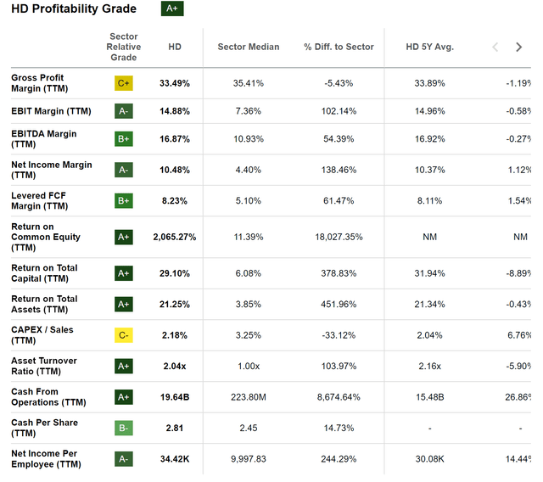Click the Sector Relative Grade column header
Image resolution: width=543 pixels, height=482 pixels.
click(x=124, y=47)
